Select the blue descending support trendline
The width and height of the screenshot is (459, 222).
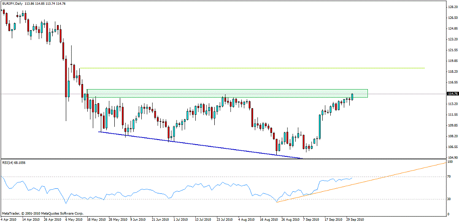click(200, 145)
